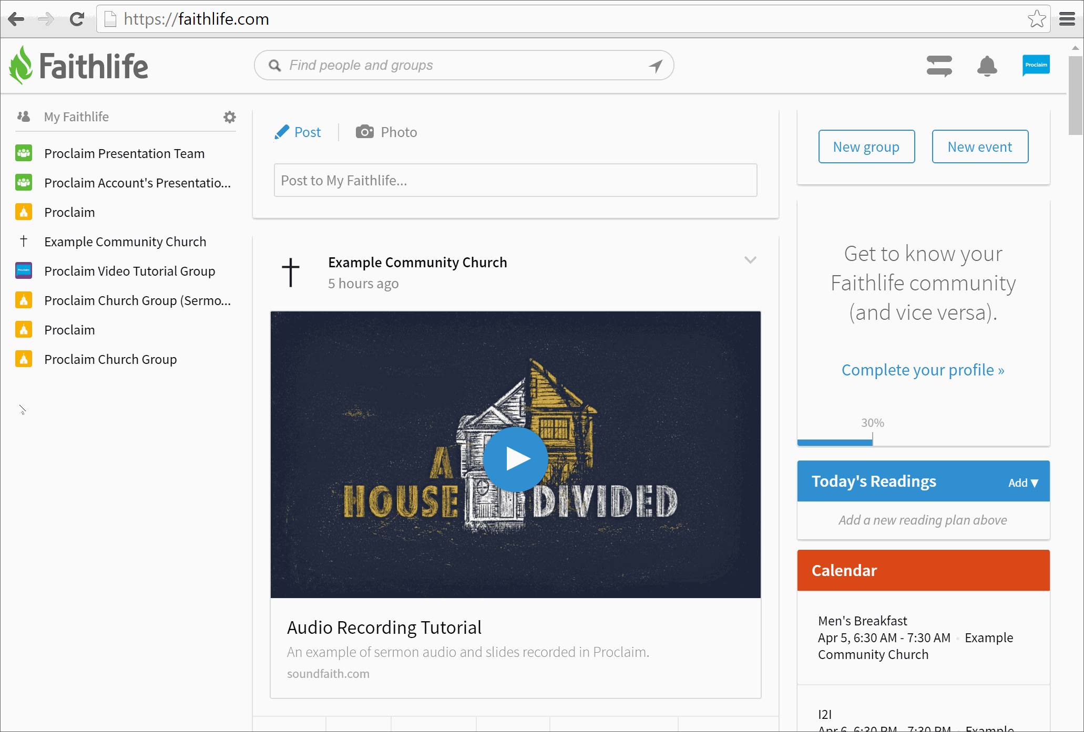
Task: Click the post author's cross avatar
Action: pos(291,273)
